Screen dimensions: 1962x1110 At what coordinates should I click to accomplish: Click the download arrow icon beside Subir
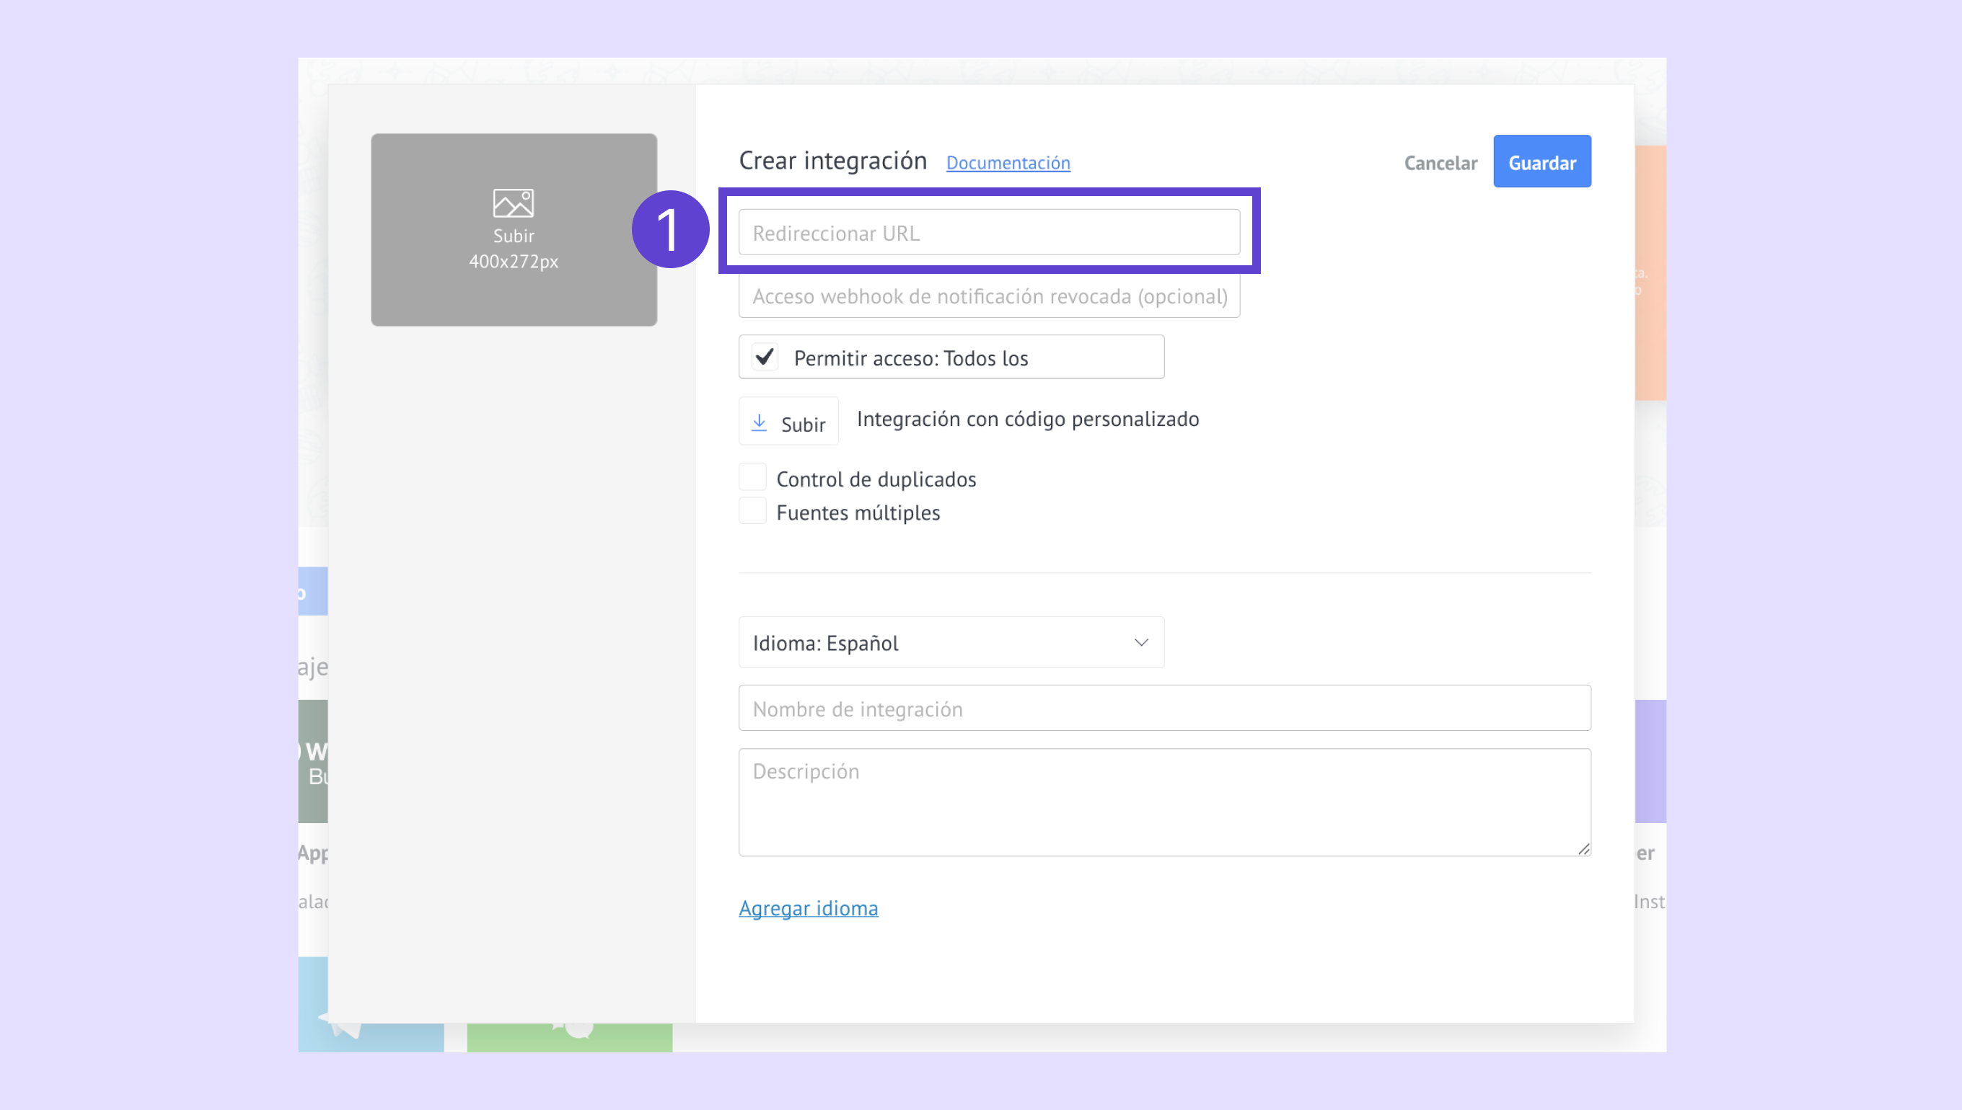click(x=759, y=422)
